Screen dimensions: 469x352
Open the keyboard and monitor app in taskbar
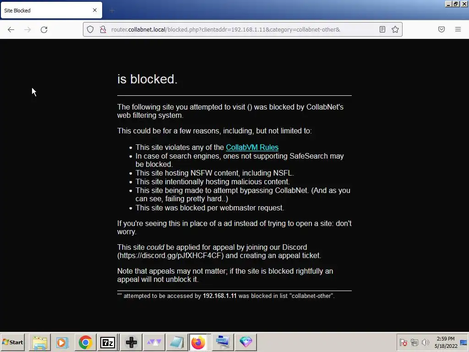coord(223,342)
